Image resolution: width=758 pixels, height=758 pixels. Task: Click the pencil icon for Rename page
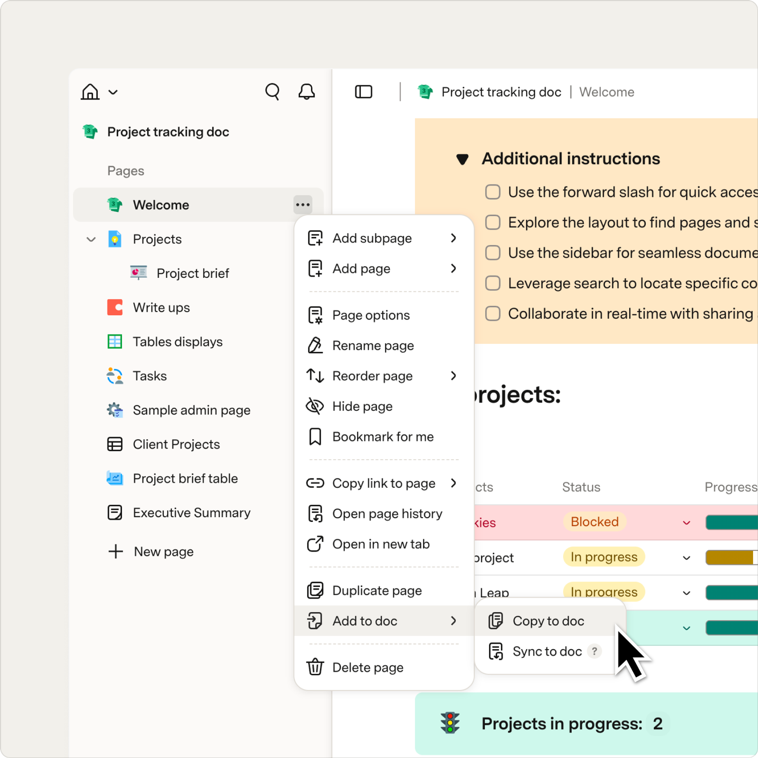(315, 345)
